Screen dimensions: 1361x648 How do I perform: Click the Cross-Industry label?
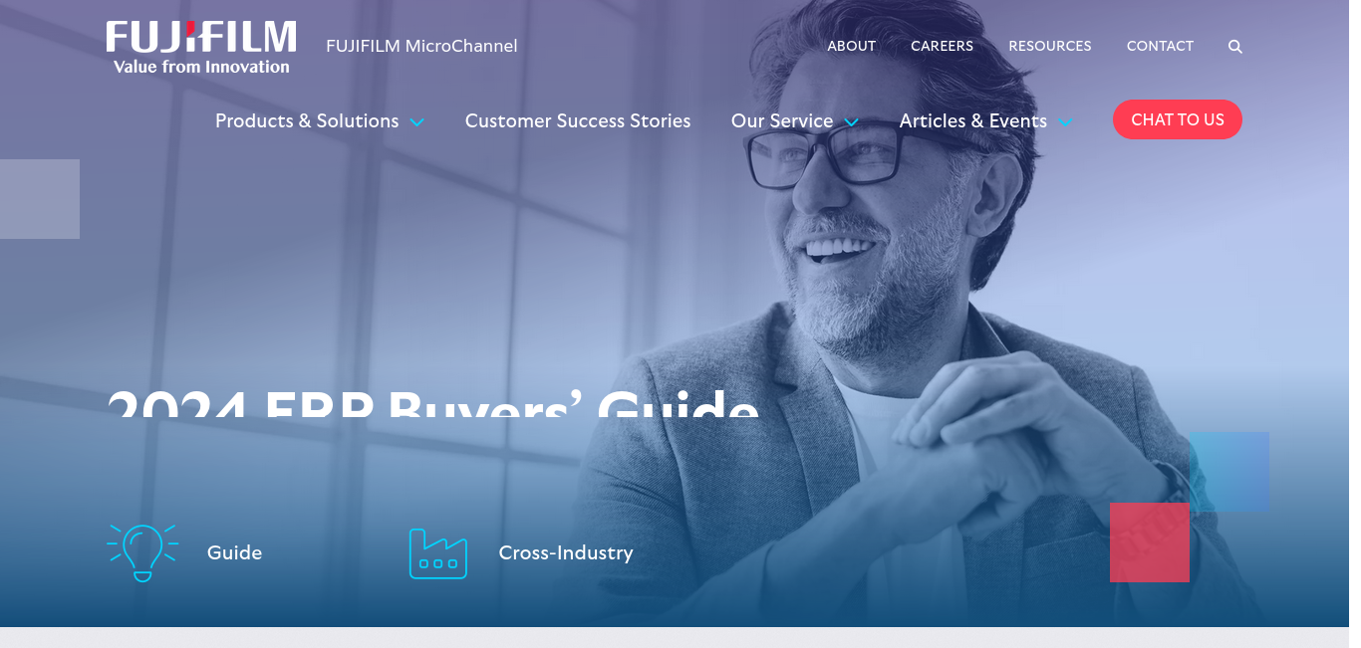(566, 552)
